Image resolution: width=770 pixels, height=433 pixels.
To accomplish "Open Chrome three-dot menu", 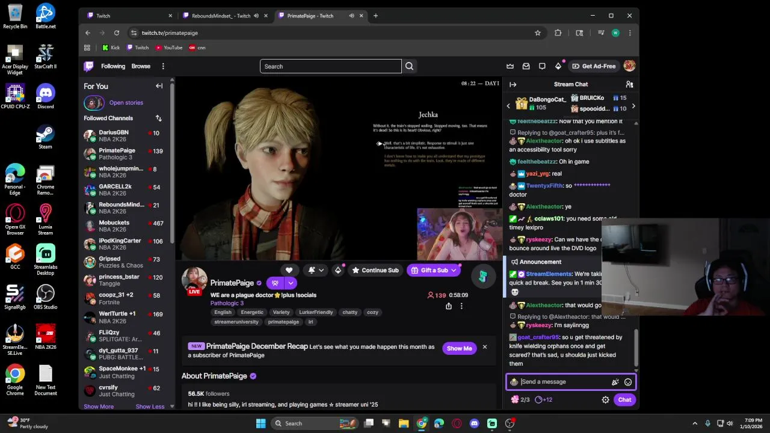I will pyautogui.click(x=629, y=33).
